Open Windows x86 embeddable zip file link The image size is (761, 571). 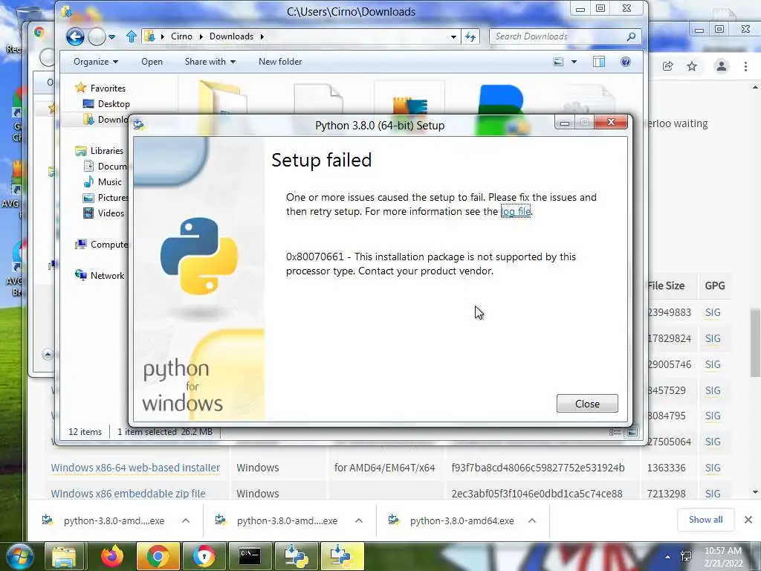pyautogui.click(x=128, y=494)
